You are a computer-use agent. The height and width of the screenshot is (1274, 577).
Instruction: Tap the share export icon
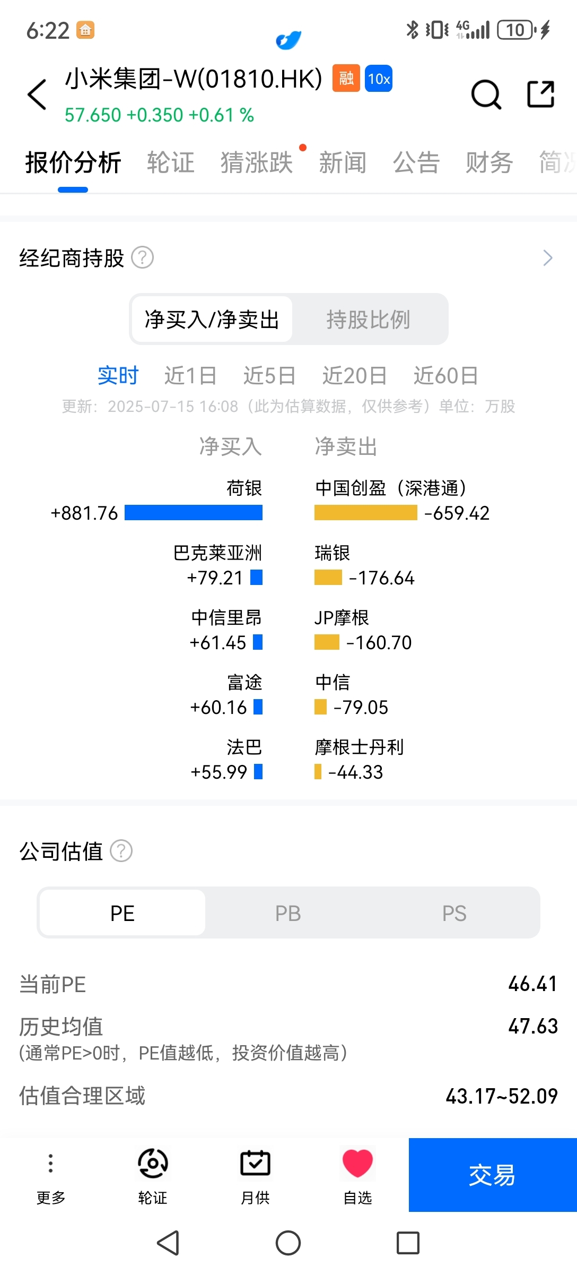[x=540, y=94]
